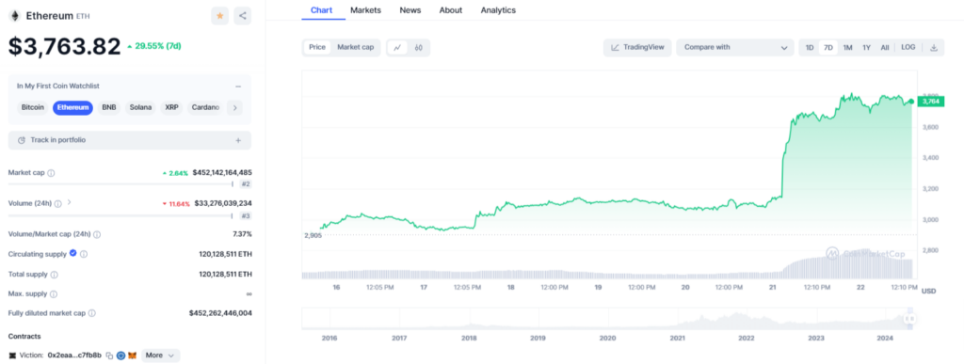Open Volume (24h) info icon
Viewport: 964px width, 364px height.
tap(57, 203)
